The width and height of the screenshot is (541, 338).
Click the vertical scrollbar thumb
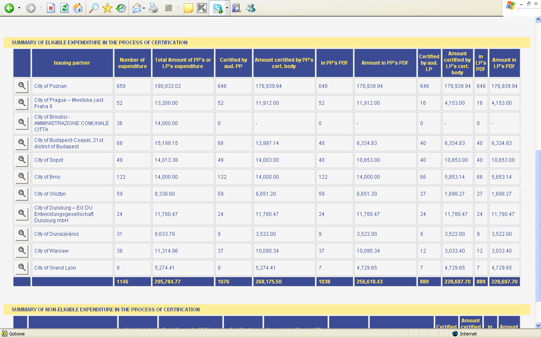(x=538, y=226)
